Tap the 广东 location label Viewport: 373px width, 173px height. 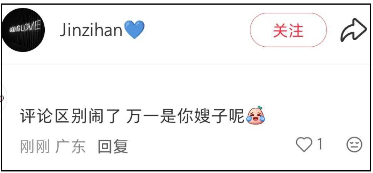coord(71,146)
